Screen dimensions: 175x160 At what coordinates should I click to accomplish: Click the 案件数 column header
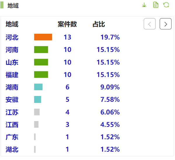point(67,24)
